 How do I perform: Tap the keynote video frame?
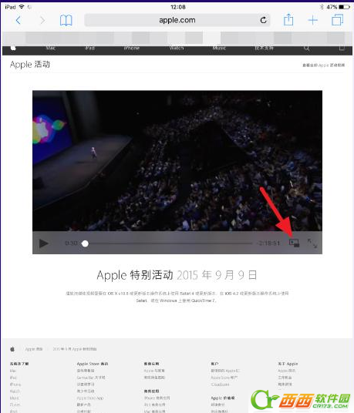177,161
